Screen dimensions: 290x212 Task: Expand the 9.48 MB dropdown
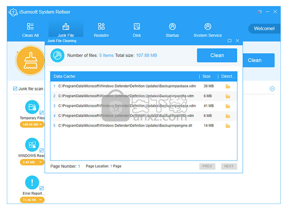pyautogui.click(x=32, y=162)
